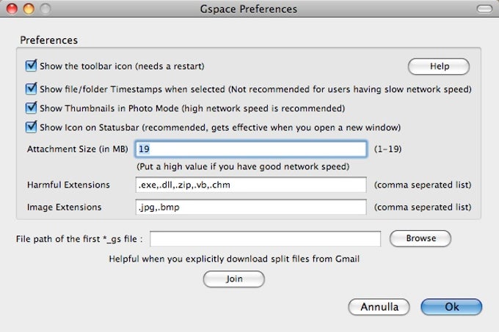
Task: Uncheck Show the toolbar icon checkbox
Action: coord(31,66)
